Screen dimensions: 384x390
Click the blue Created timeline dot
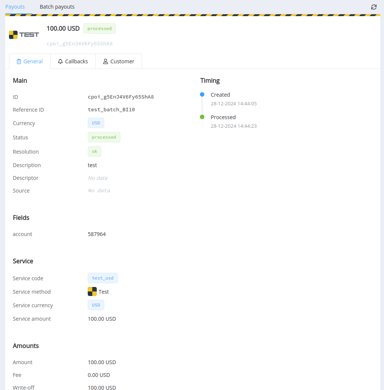(202, 94)
